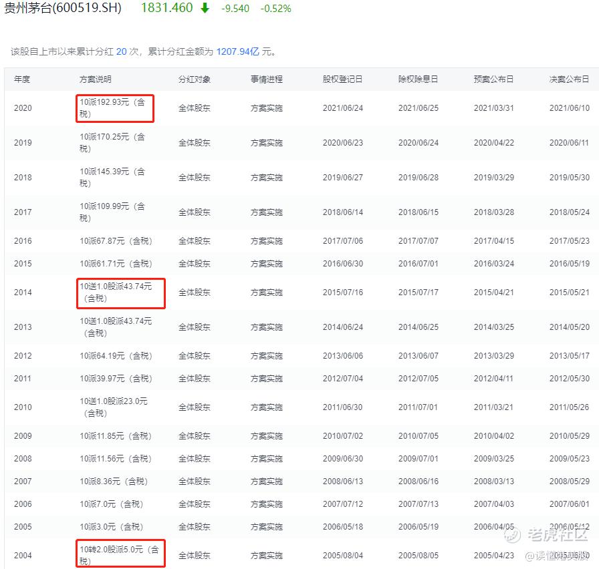This screenshot has width=599, height=569.
Task: Click registration date 2006/05/18
Action: 343,527
